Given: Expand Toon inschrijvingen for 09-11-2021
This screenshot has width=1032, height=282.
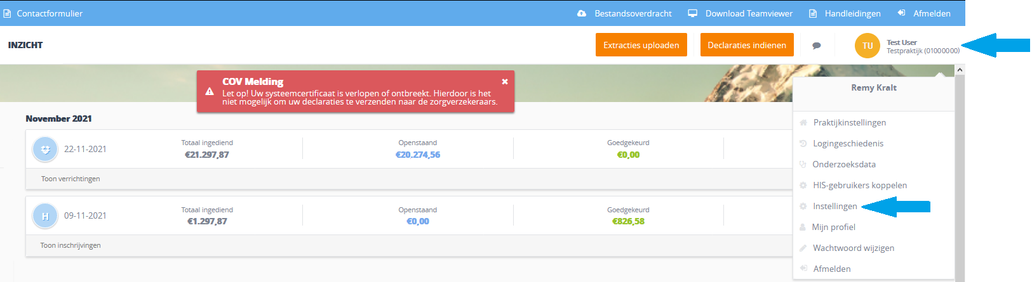Looking at the screenshot, I should pos(70,245).
